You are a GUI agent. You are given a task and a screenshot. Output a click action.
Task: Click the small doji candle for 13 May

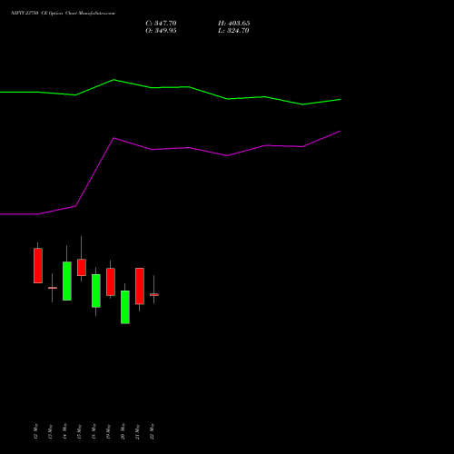click(53, 288)
